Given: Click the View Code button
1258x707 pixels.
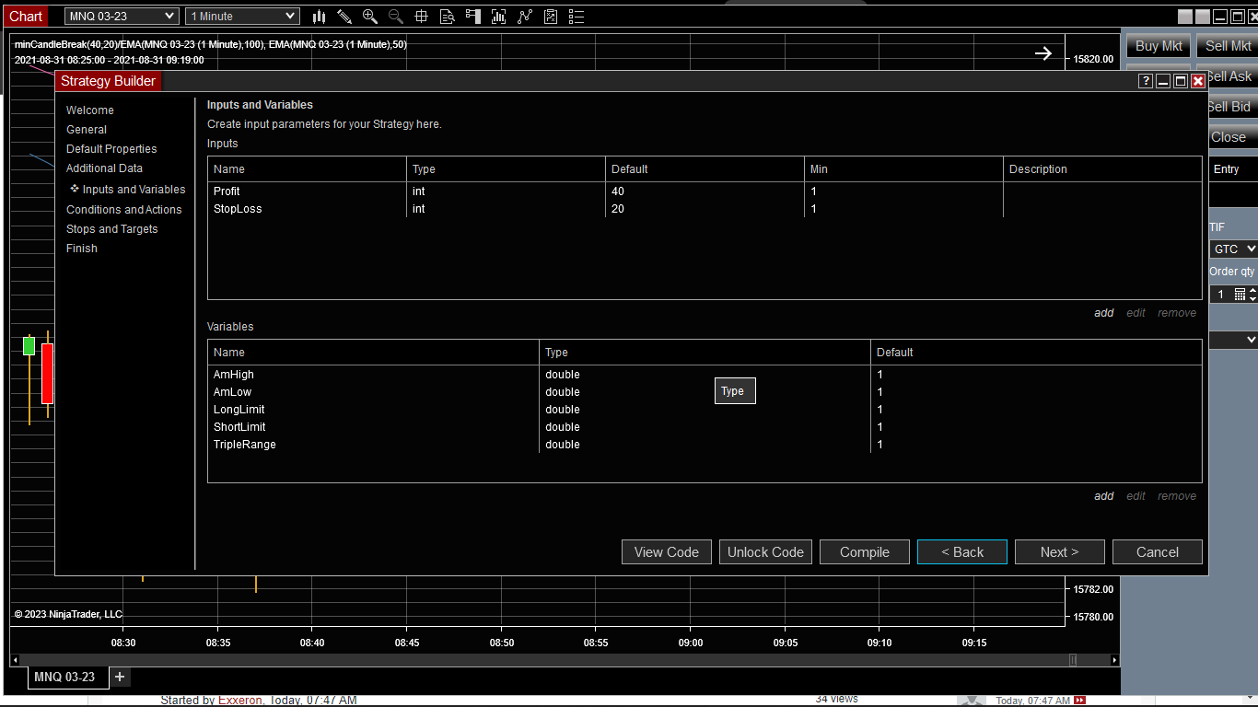Looking at the screenshot, I should (667, 552).
